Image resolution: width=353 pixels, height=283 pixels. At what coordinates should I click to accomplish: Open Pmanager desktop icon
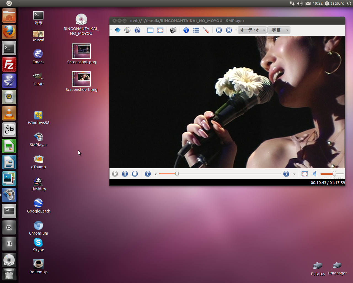point(337,268)
